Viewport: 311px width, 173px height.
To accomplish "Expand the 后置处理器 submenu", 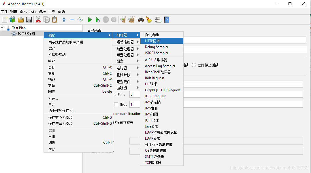I will (126, 55).
